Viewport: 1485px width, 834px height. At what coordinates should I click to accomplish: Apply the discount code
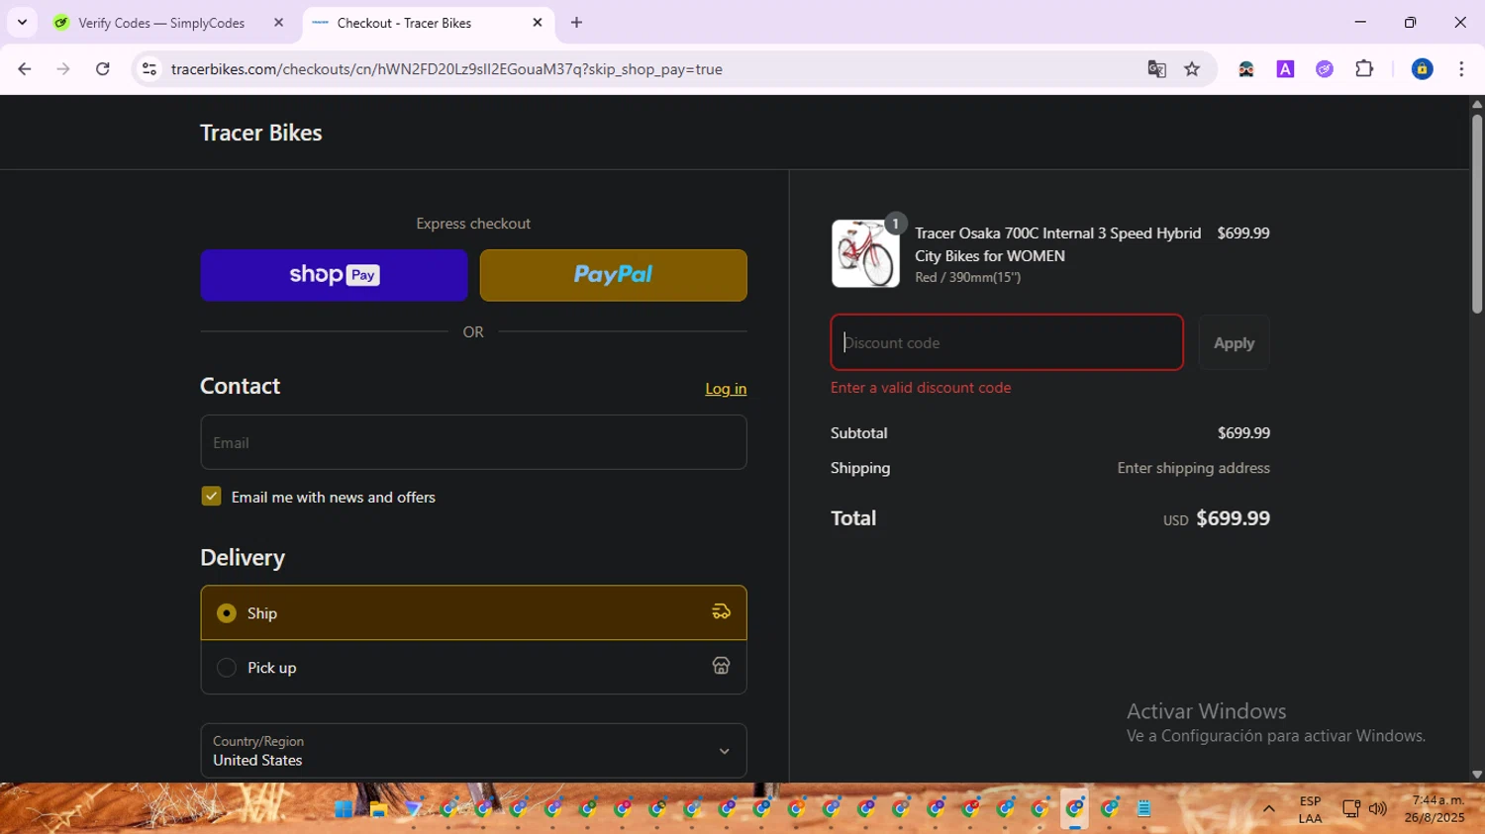coord(1234,342)
